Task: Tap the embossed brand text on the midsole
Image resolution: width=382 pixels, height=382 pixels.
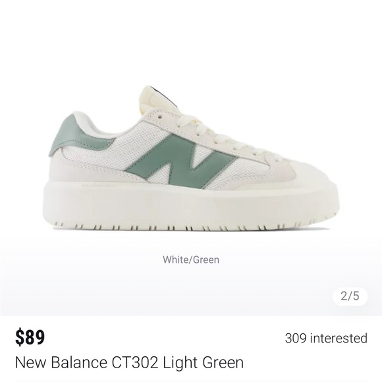Action: coord(99,186)
